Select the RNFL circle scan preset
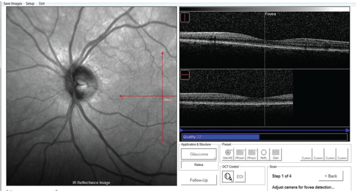Viewport: 358px width, 192px height. (x=264, y=154)
